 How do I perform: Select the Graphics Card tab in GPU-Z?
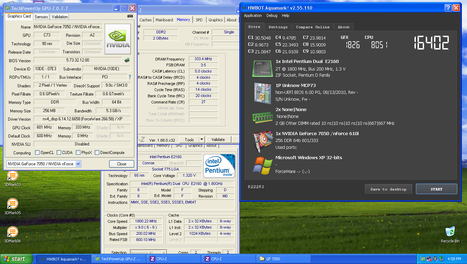pos(19,16)
